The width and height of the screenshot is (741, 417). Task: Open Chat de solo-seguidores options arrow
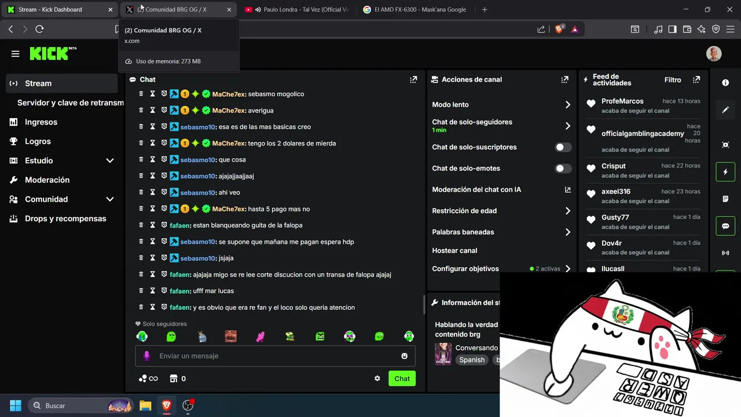(567, 126)
